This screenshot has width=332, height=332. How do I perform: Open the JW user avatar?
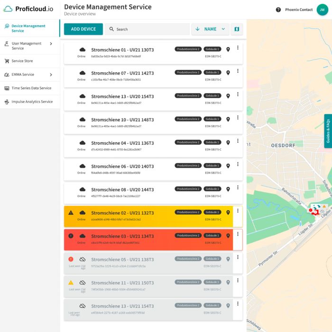[322, 10]
